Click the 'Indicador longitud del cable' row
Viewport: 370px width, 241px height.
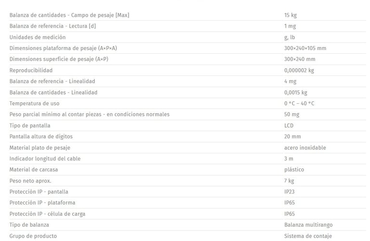point(187,159)
